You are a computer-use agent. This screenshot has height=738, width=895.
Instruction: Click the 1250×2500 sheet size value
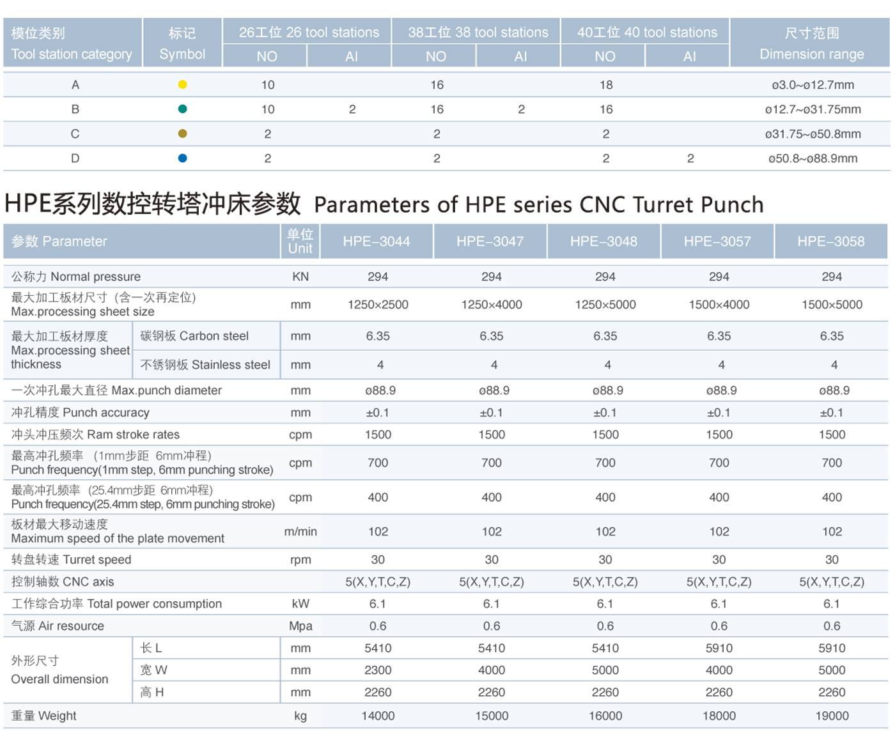click(378, 305)
